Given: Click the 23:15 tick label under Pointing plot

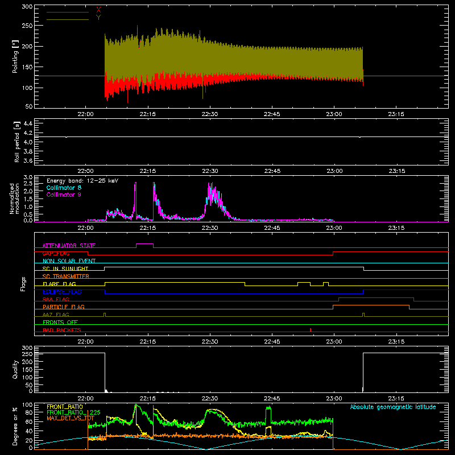Looking at the screenshot, I should pos(396,114).
